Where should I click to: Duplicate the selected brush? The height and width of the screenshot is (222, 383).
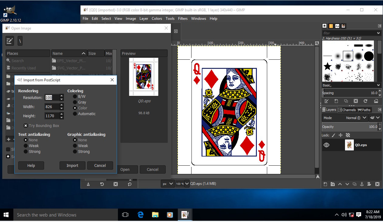346,101
